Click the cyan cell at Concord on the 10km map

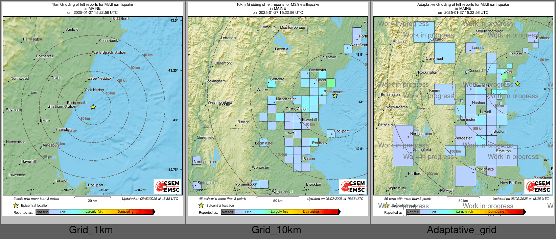coord(272,83)
